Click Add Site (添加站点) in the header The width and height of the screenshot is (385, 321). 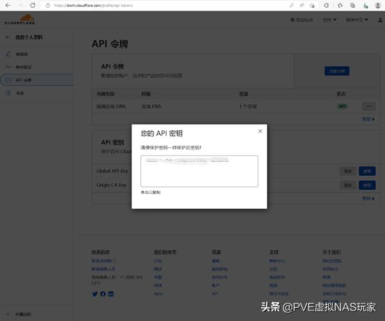tap(302, 20)
